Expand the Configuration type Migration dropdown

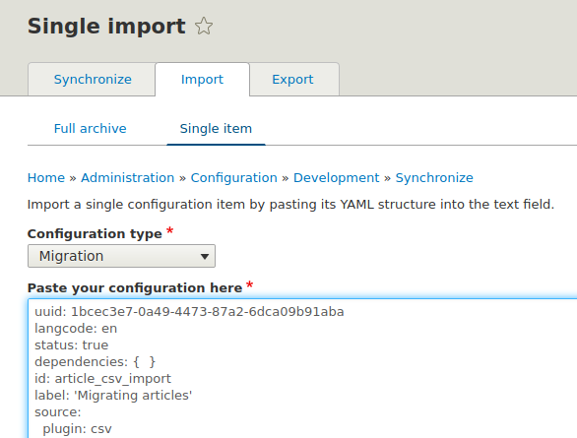[121, 256]
